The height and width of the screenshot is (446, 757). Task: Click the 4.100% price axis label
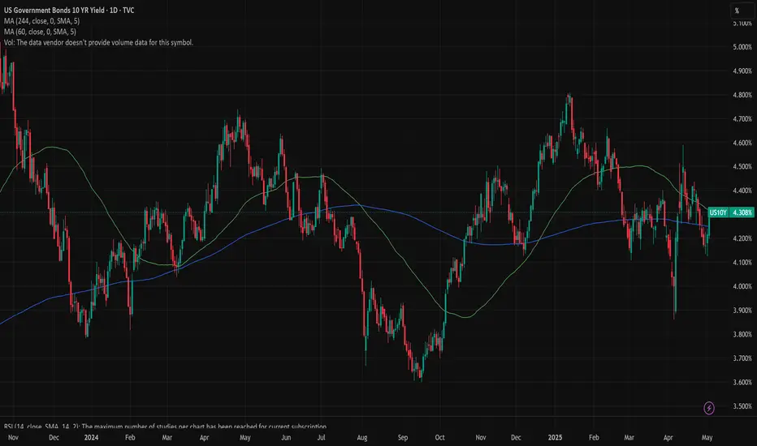[x=742, y=263]
